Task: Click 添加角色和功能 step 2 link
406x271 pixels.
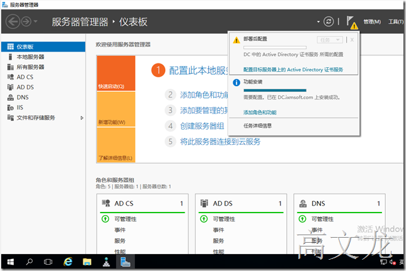Action: pyautogui.click(x=204, y=95)
